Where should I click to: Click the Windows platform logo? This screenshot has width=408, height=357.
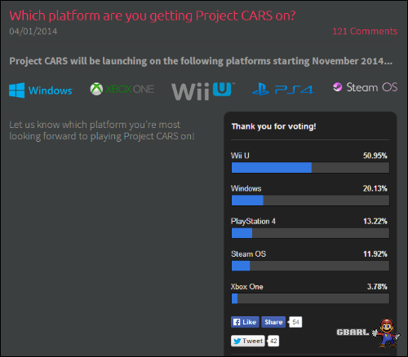pyautogui.click(x=41, y=90)
